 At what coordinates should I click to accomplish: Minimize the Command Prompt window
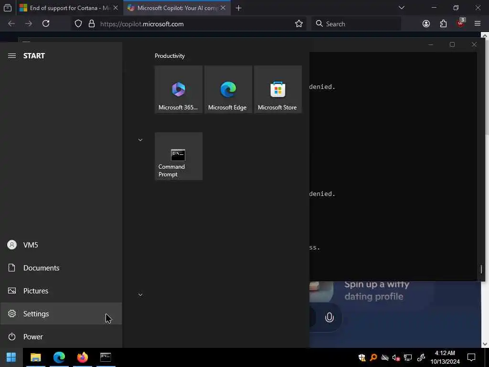tap(431, 45)
